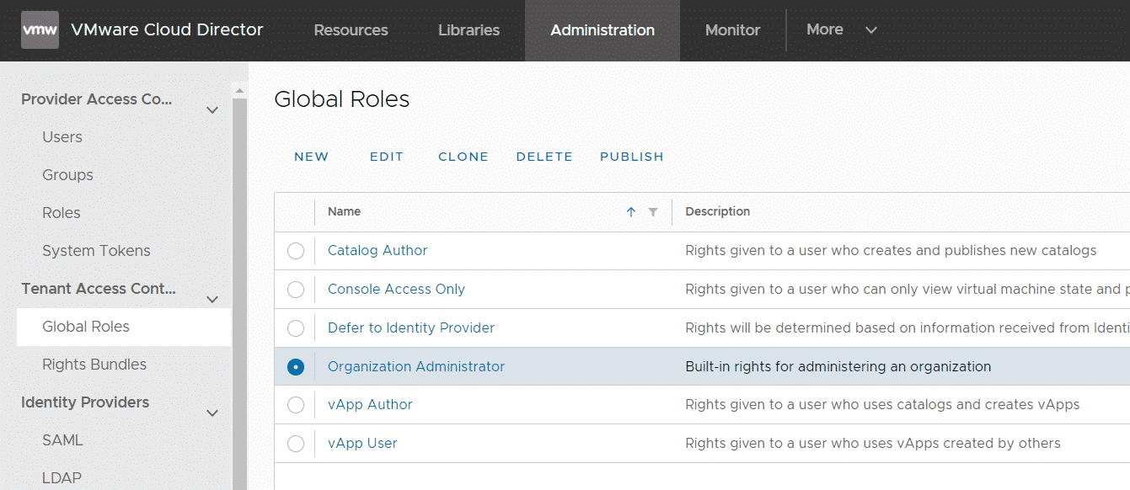Click 'Built-in rights for administering an organization' text
The image size is (1130, 490).
(838, 367)
